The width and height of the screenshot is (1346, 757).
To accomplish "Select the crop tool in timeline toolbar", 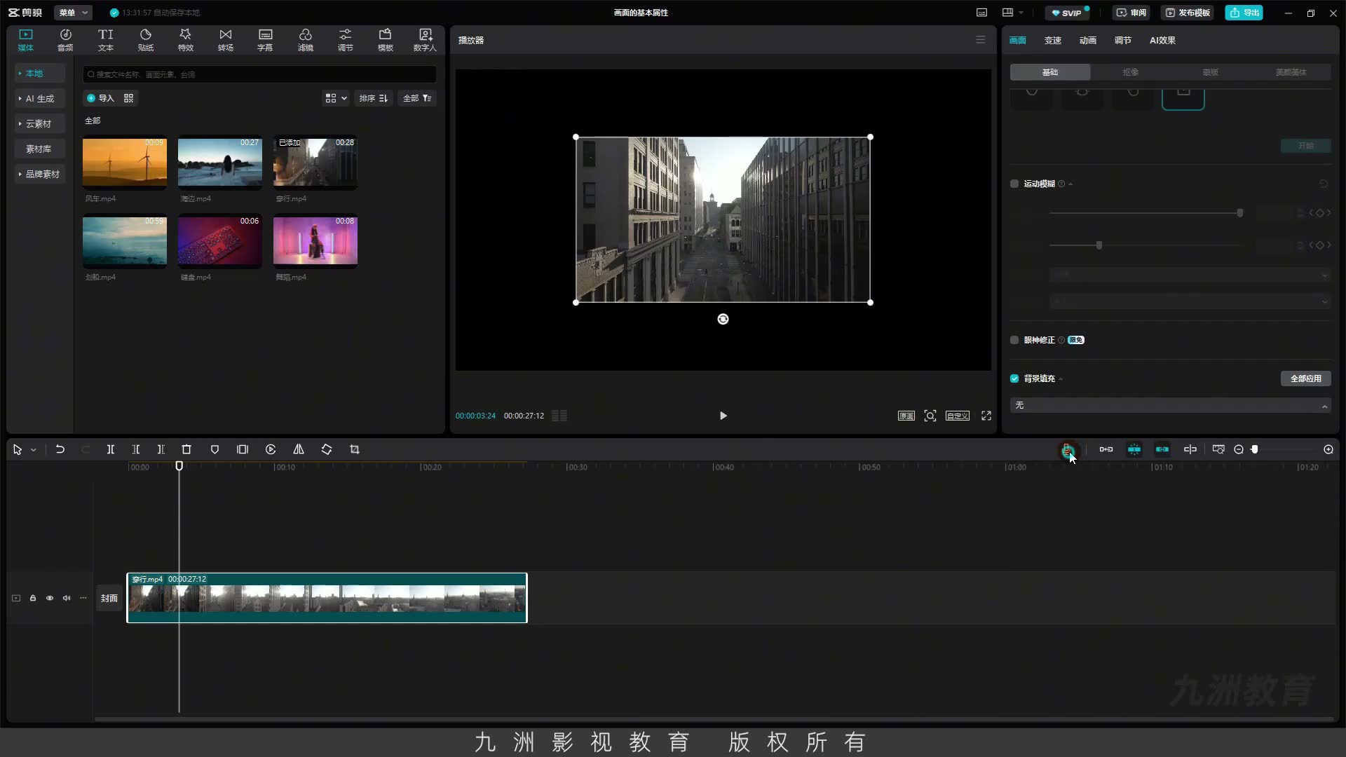I will 355,449.
